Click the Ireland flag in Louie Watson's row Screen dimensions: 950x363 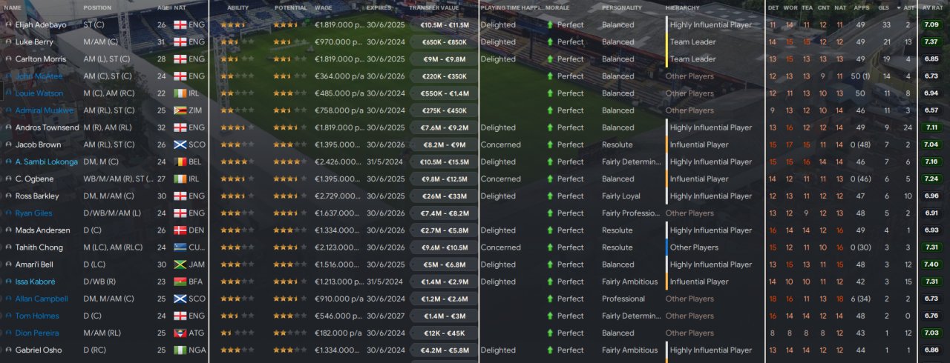180,93
